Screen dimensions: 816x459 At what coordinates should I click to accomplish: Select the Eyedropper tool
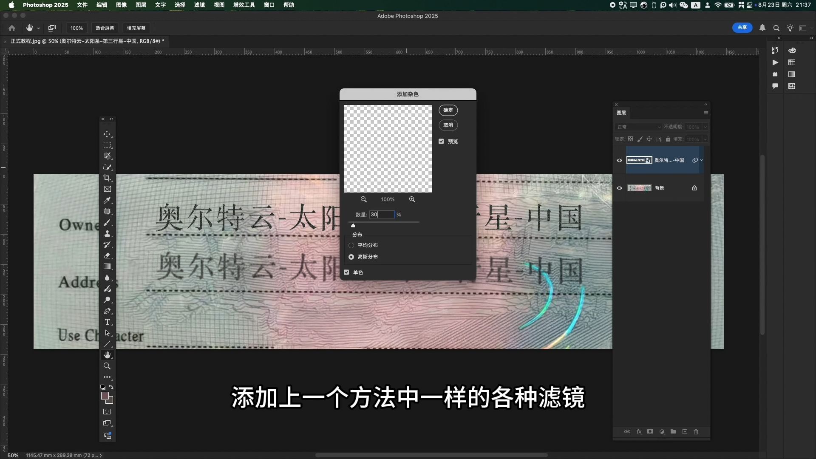(107, 200)
